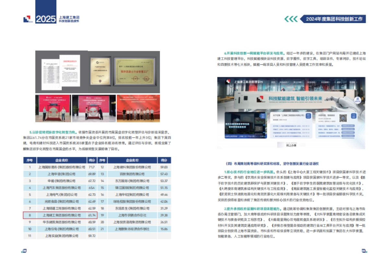This screenshot has height=264, width=389.
Task: Expand the 科技赋能 navigation dropdown
Action: 325,82
